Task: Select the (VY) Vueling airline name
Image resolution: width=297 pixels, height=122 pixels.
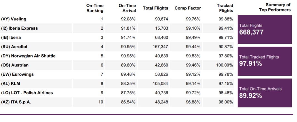Action: tap(14, 19)
